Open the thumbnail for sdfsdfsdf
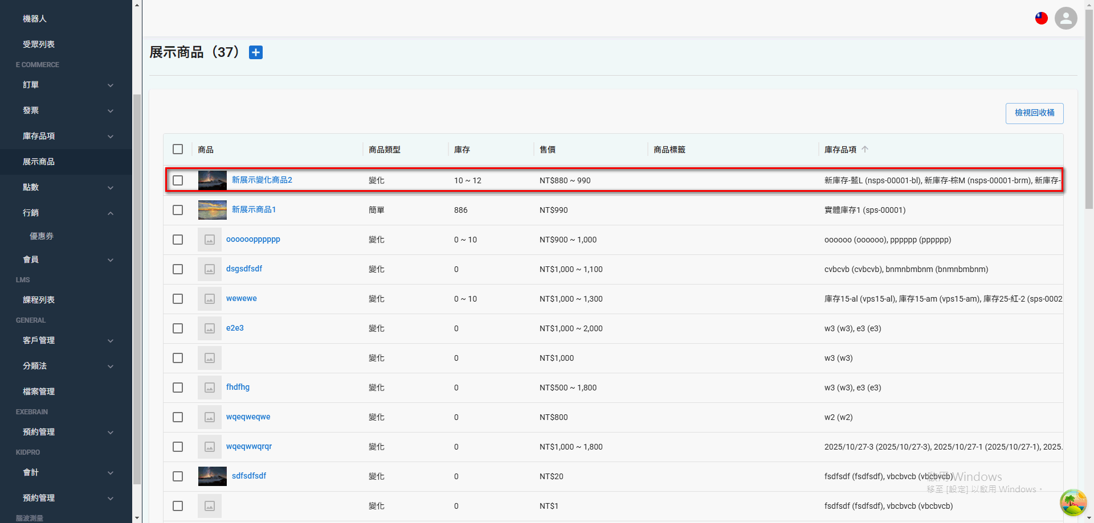 coord(213,476)
